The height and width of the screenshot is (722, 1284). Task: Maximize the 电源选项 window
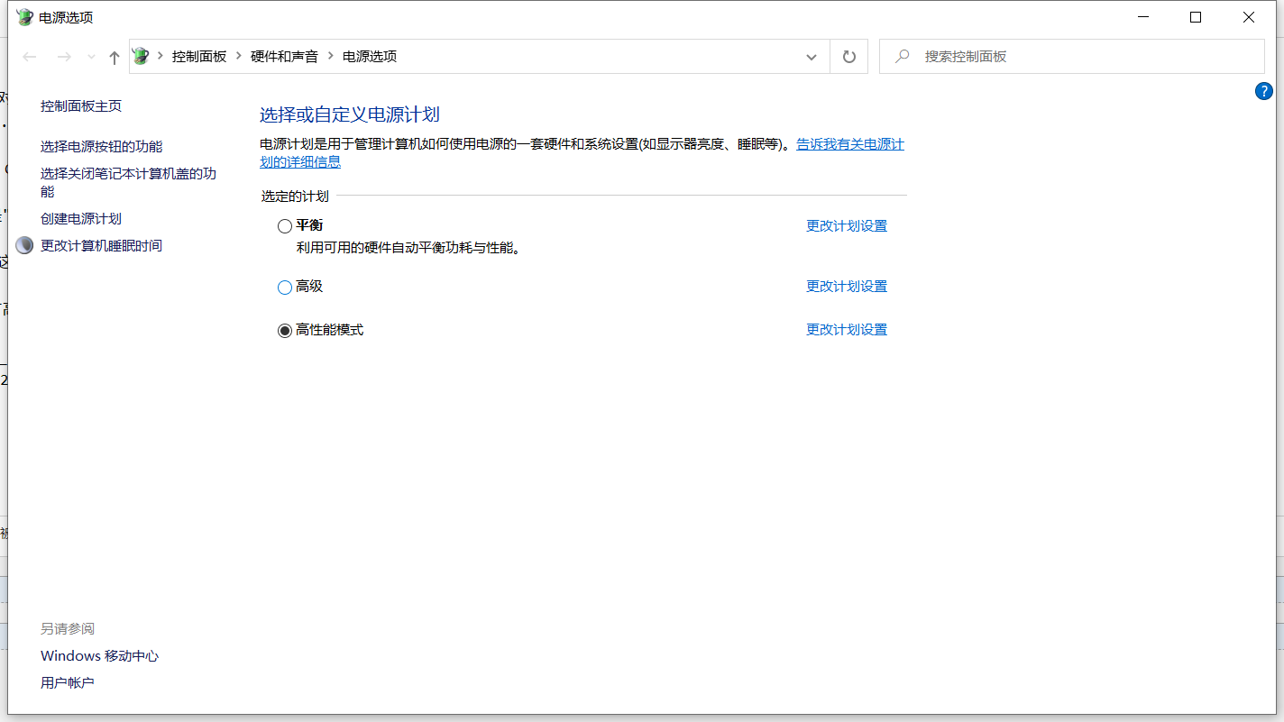1196,17
